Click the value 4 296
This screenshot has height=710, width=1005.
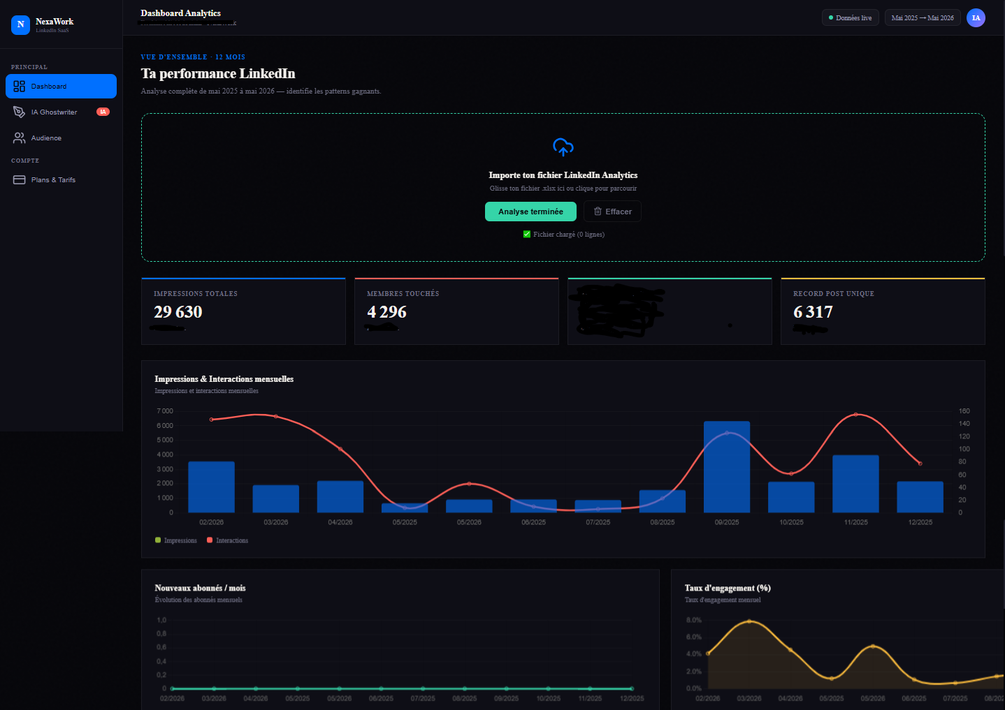386,312
